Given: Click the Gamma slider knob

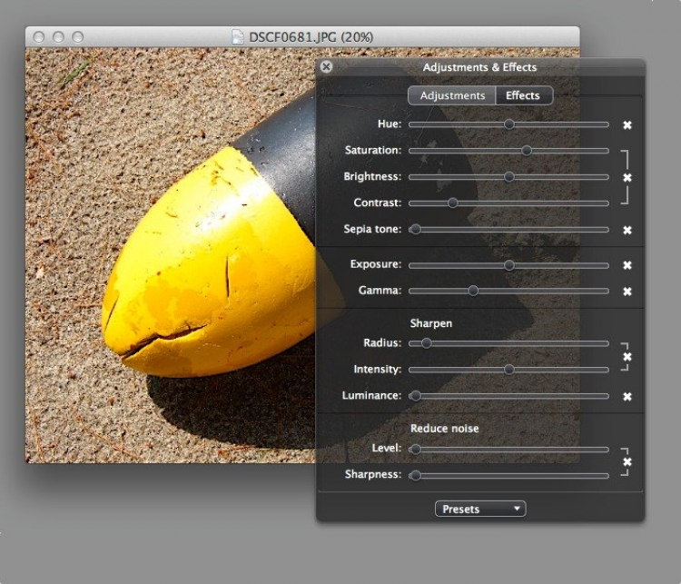Looking at the screenshot, I should pos(473,291).
